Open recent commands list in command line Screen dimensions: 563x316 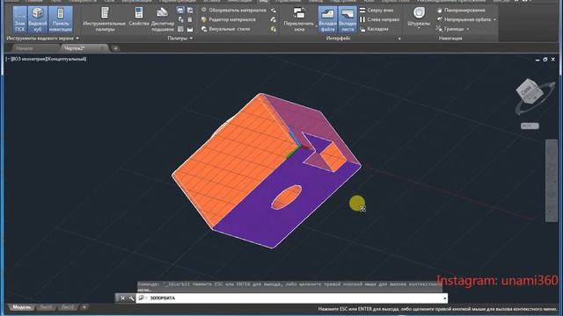(142, 298)
